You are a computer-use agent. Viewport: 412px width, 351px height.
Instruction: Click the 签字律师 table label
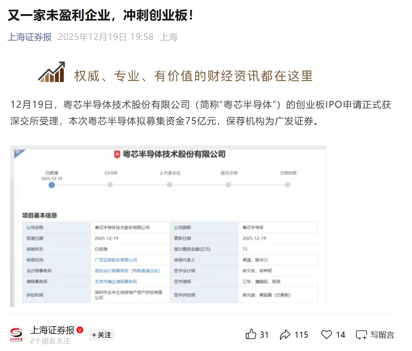pyautogui.click(x=182, y=281)
